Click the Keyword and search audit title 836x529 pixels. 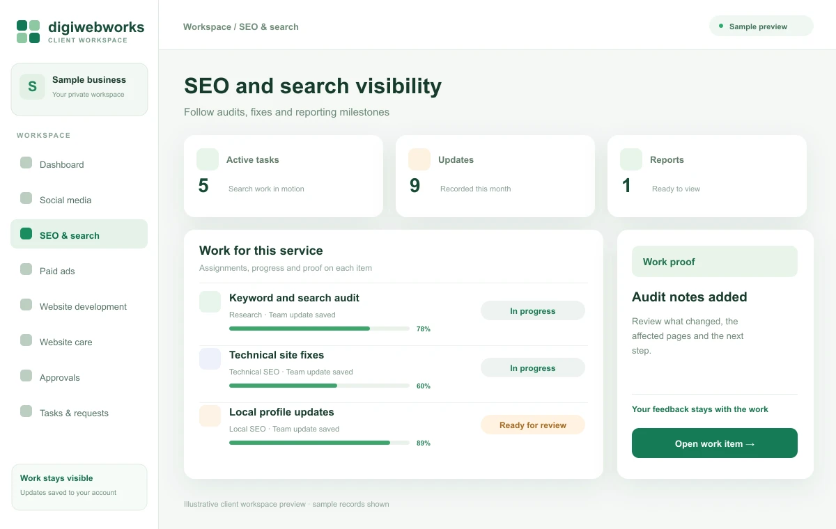pyautogui.click(x=294, y=298)
